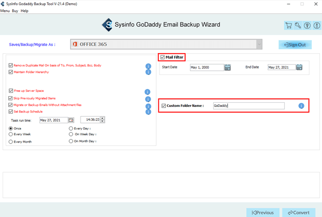
Task: Open the Help menu
Action: coord(24,11)
